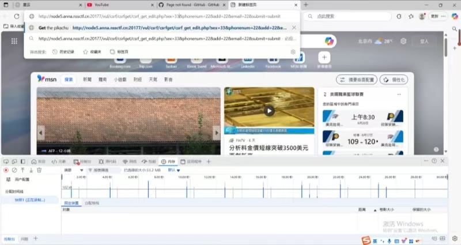The height and width of the screenshot is (245, 461).
Task: Open new tab page settings gear
Action: [x=403, y=41]
